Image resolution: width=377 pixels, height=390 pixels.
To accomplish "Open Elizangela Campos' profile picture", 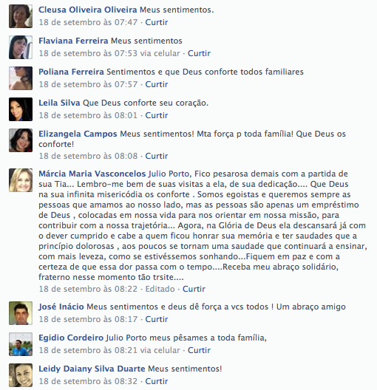I will pos(21,140).
